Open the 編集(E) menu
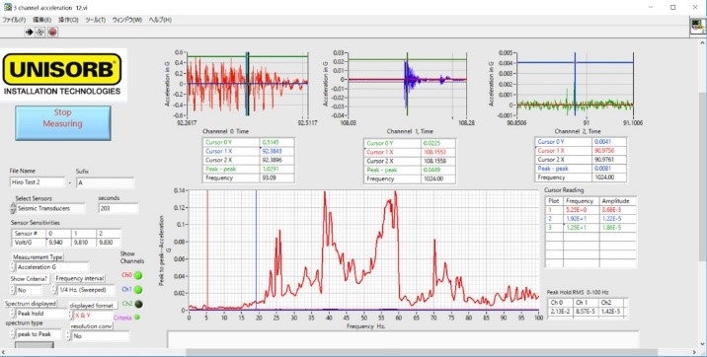 pos(41,20)
